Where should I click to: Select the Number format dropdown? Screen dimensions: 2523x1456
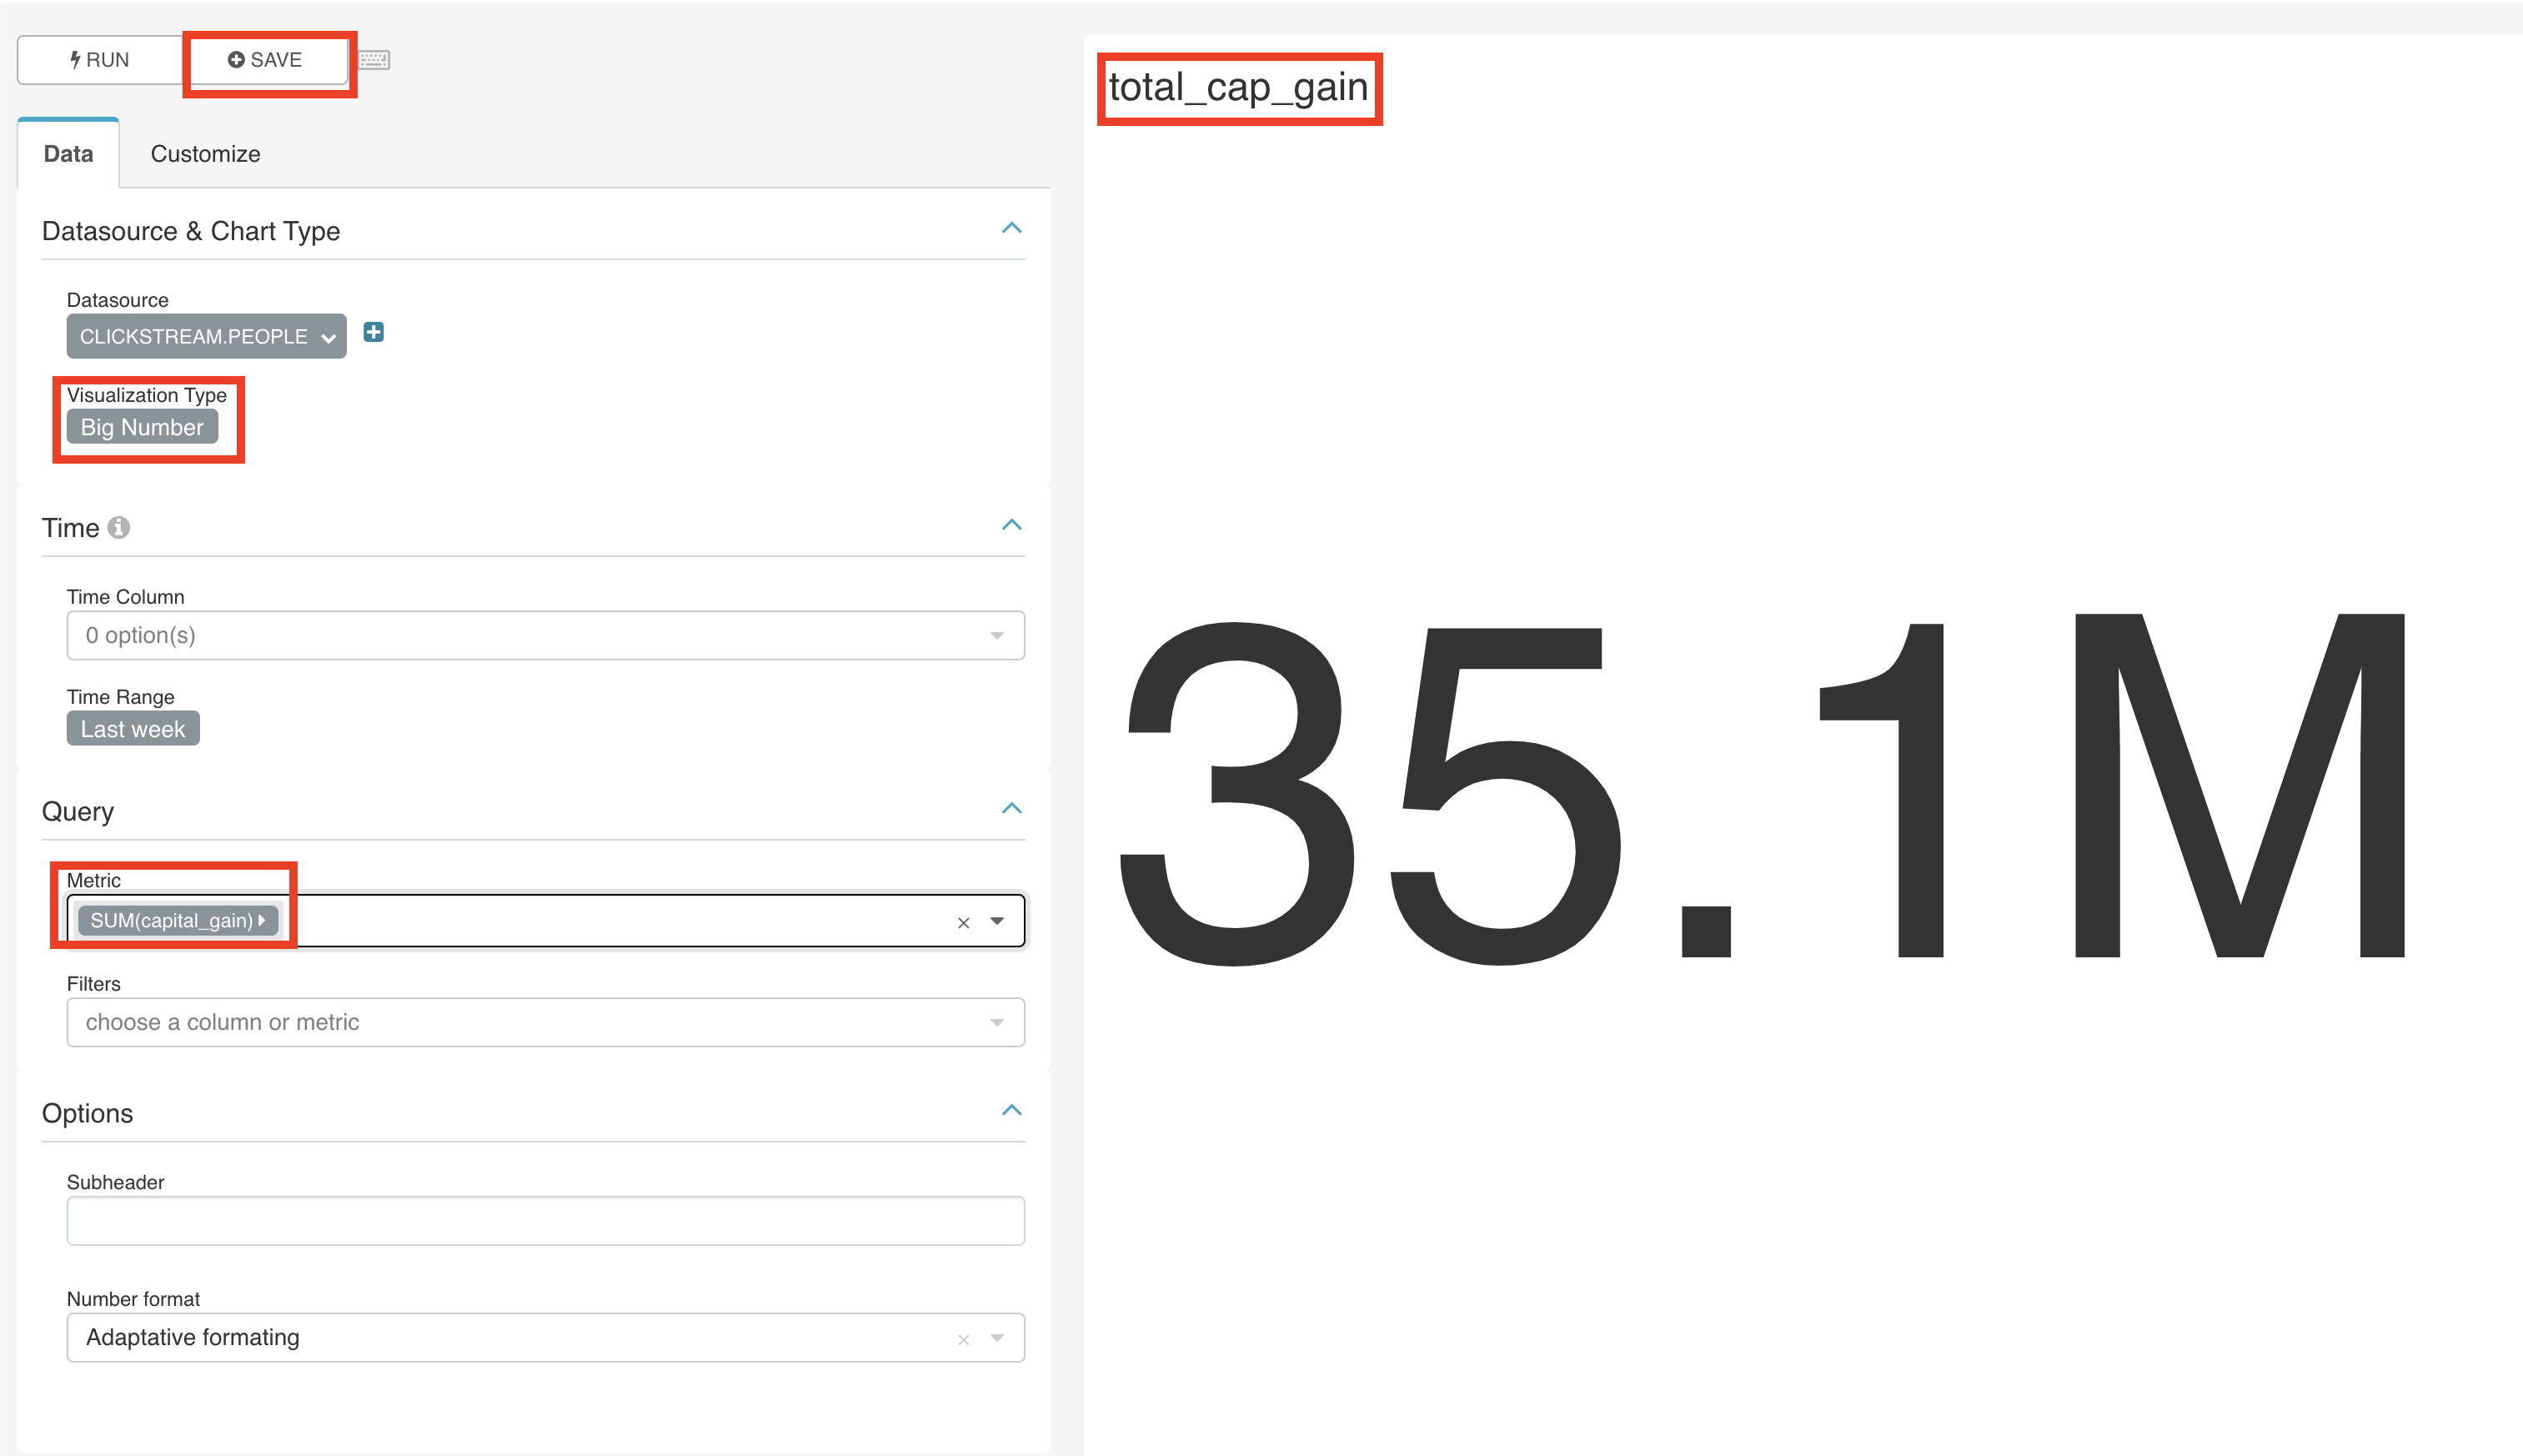point(544,1337)
